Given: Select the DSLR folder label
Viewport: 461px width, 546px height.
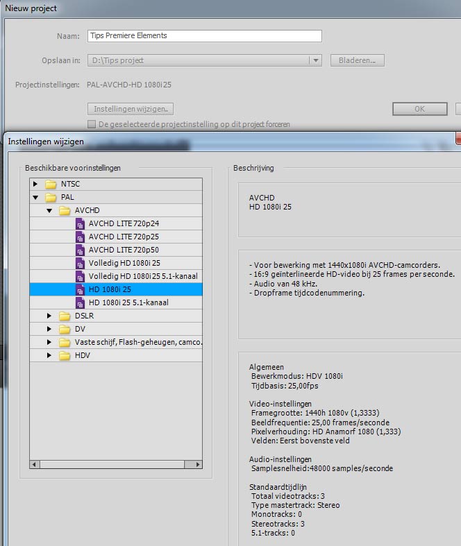Looking at the screenshot, I should pos(84,316).
